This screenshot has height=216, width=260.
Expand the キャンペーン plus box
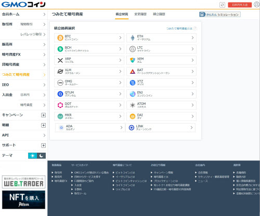coord(43,115)
